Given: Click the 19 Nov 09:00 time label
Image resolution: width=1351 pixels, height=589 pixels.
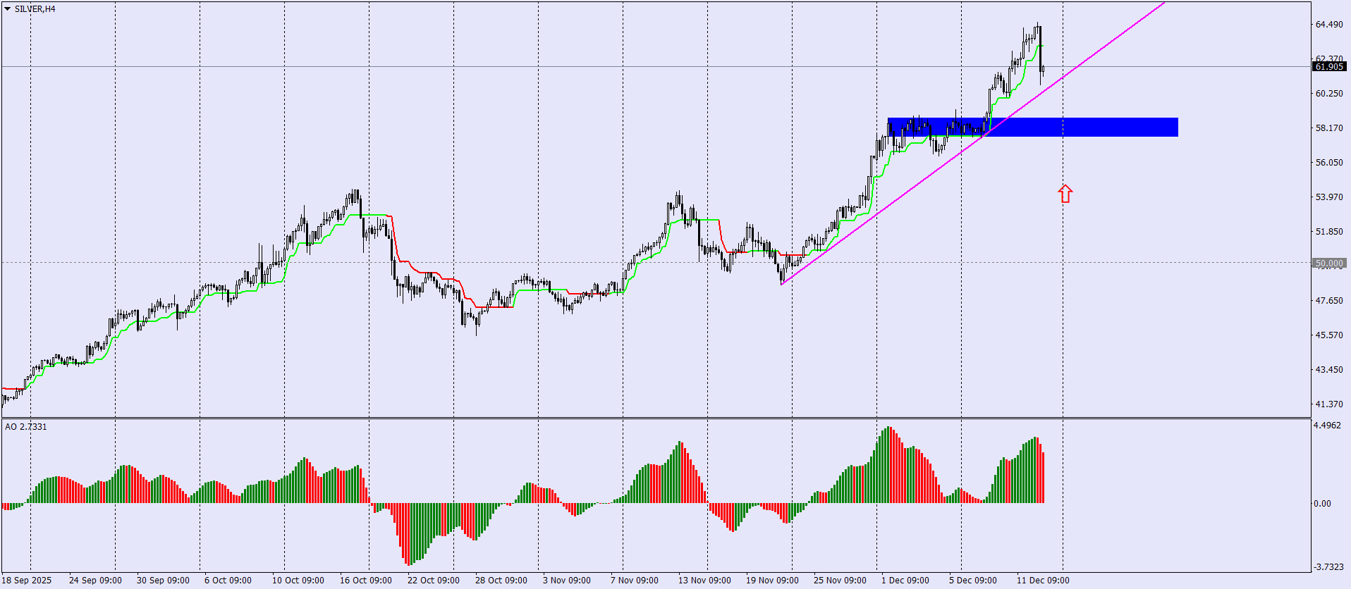Looking at the screenshot, I should [772, 581].
